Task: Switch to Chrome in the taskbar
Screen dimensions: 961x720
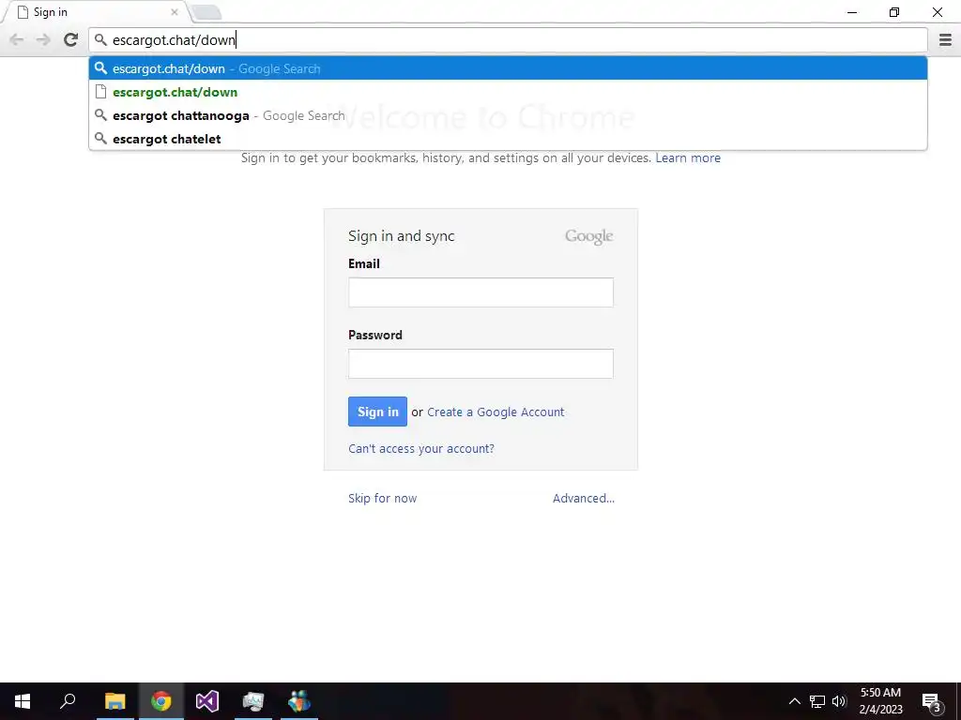Action: (x=161, y=701)
